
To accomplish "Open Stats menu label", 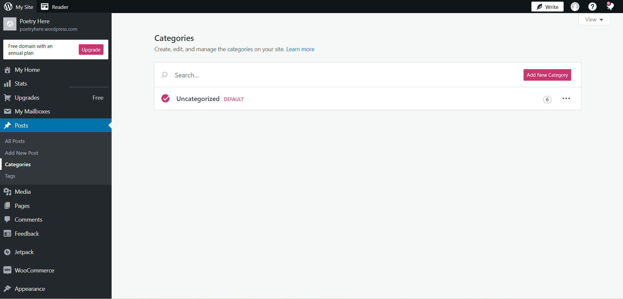I will click(x=21, y=84).
